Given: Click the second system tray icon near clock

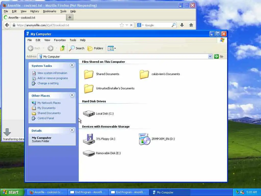Looking at the screenshot, I should (242, 192).
